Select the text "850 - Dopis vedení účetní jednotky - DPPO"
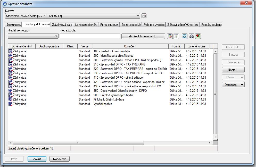This screenshot has height=167, width=256. coord(120,91)
